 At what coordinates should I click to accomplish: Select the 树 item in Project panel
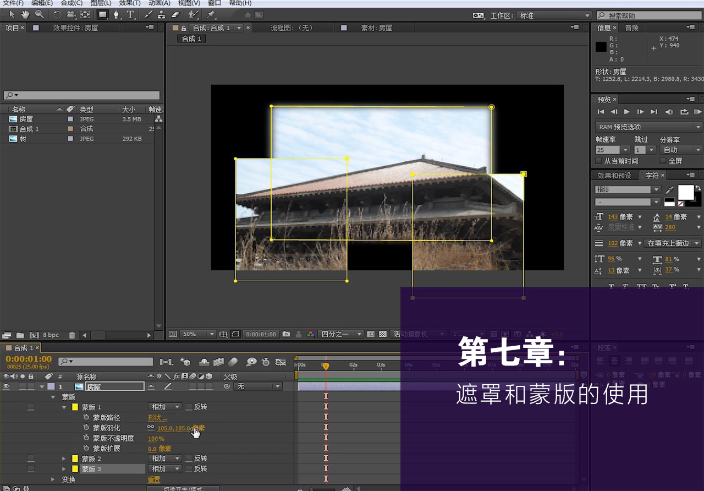(23, 139)
